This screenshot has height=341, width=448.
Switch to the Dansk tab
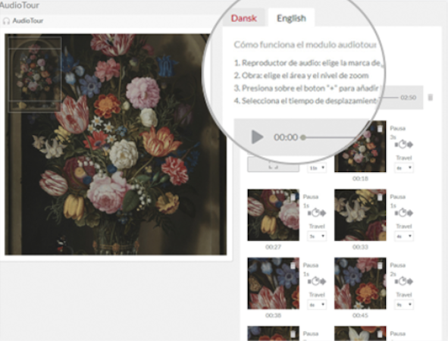coord(244,18)
